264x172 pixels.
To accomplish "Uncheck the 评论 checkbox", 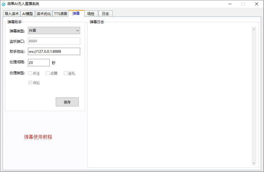I will point(30,83).
